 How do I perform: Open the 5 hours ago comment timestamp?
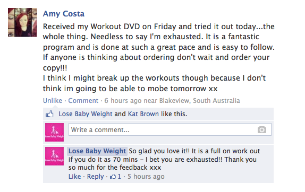pos(146,177)
